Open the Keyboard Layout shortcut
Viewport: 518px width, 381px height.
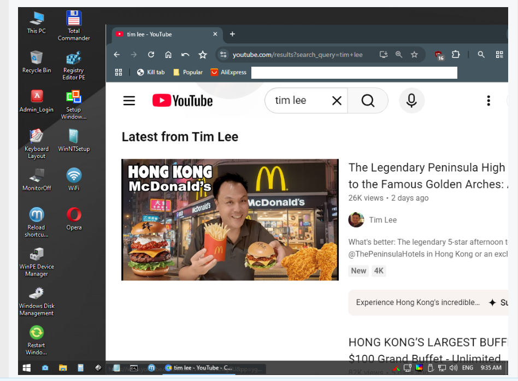click(37, 144)
